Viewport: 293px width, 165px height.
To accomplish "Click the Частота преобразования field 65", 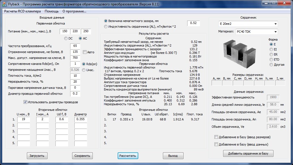I will 75,46.
